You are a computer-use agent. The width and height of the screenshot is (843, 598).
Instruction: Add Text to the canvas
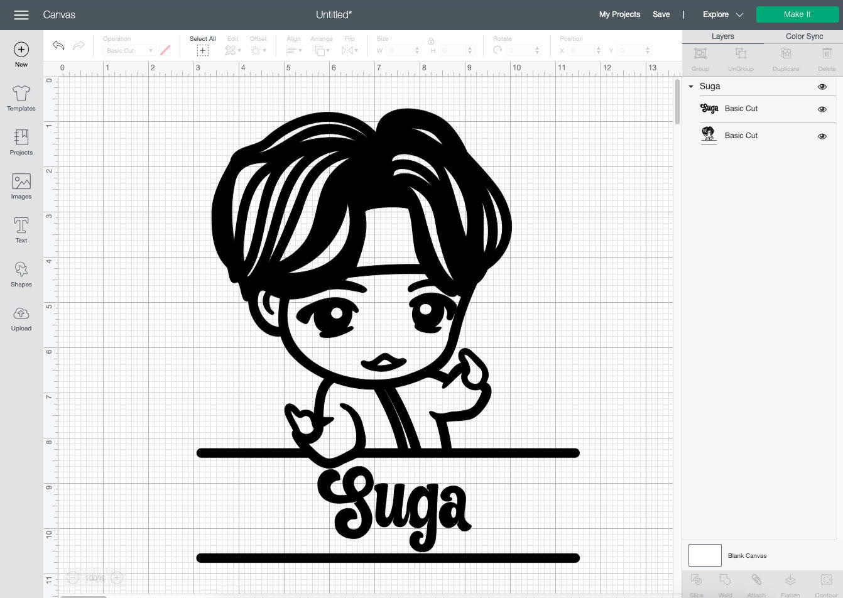pyautogui.click(x=21, y=231)
